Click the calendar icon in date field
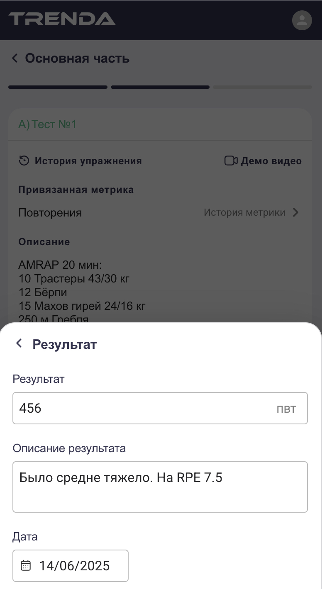 click(x=26, y=565)
